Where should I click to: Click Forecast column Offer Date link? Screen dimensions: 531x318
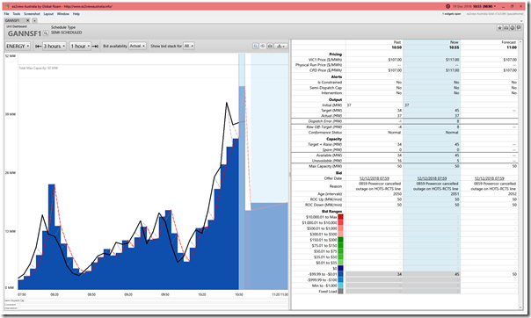(490, 178)
